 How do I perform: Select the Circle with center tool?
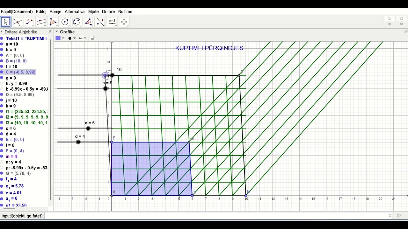(x=65, y=22)
